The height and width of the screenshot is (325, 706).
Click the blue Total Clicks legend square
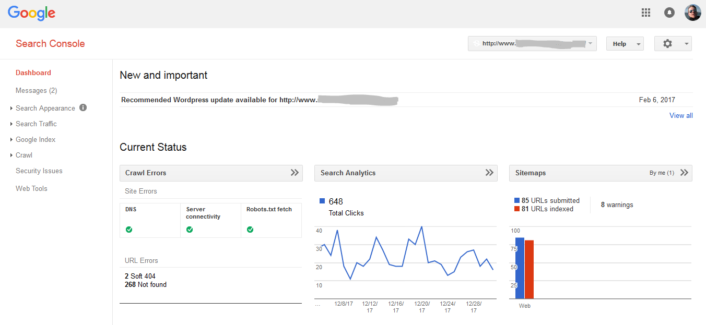[x=322, y=201]
